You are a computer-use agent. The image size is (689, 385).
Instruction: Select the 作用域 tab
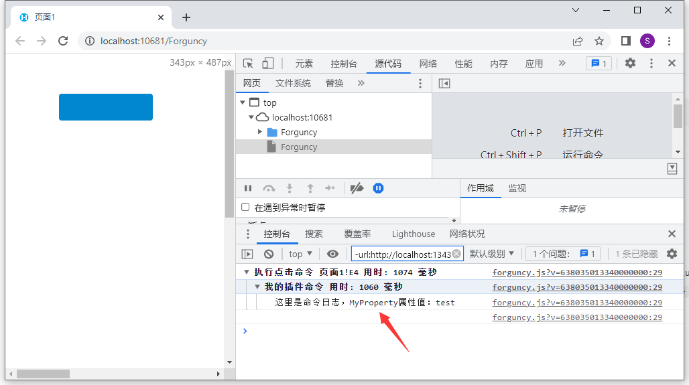(481, 188)
